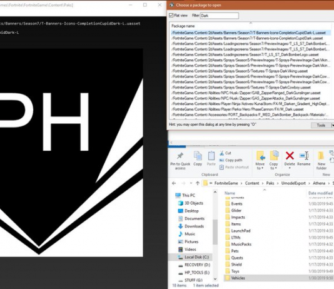Click Paste shortcut in Clipboard group
Screen dimensions: 334x289
coord(234,167)
